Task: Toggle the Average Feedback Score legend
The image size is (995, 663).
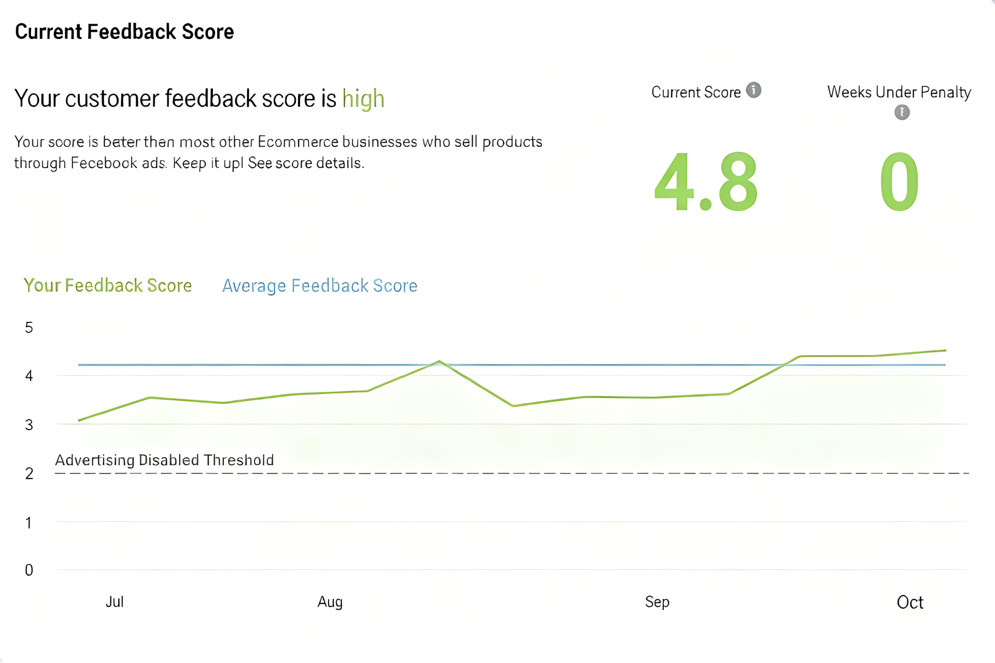Action: tap(320, 286)
